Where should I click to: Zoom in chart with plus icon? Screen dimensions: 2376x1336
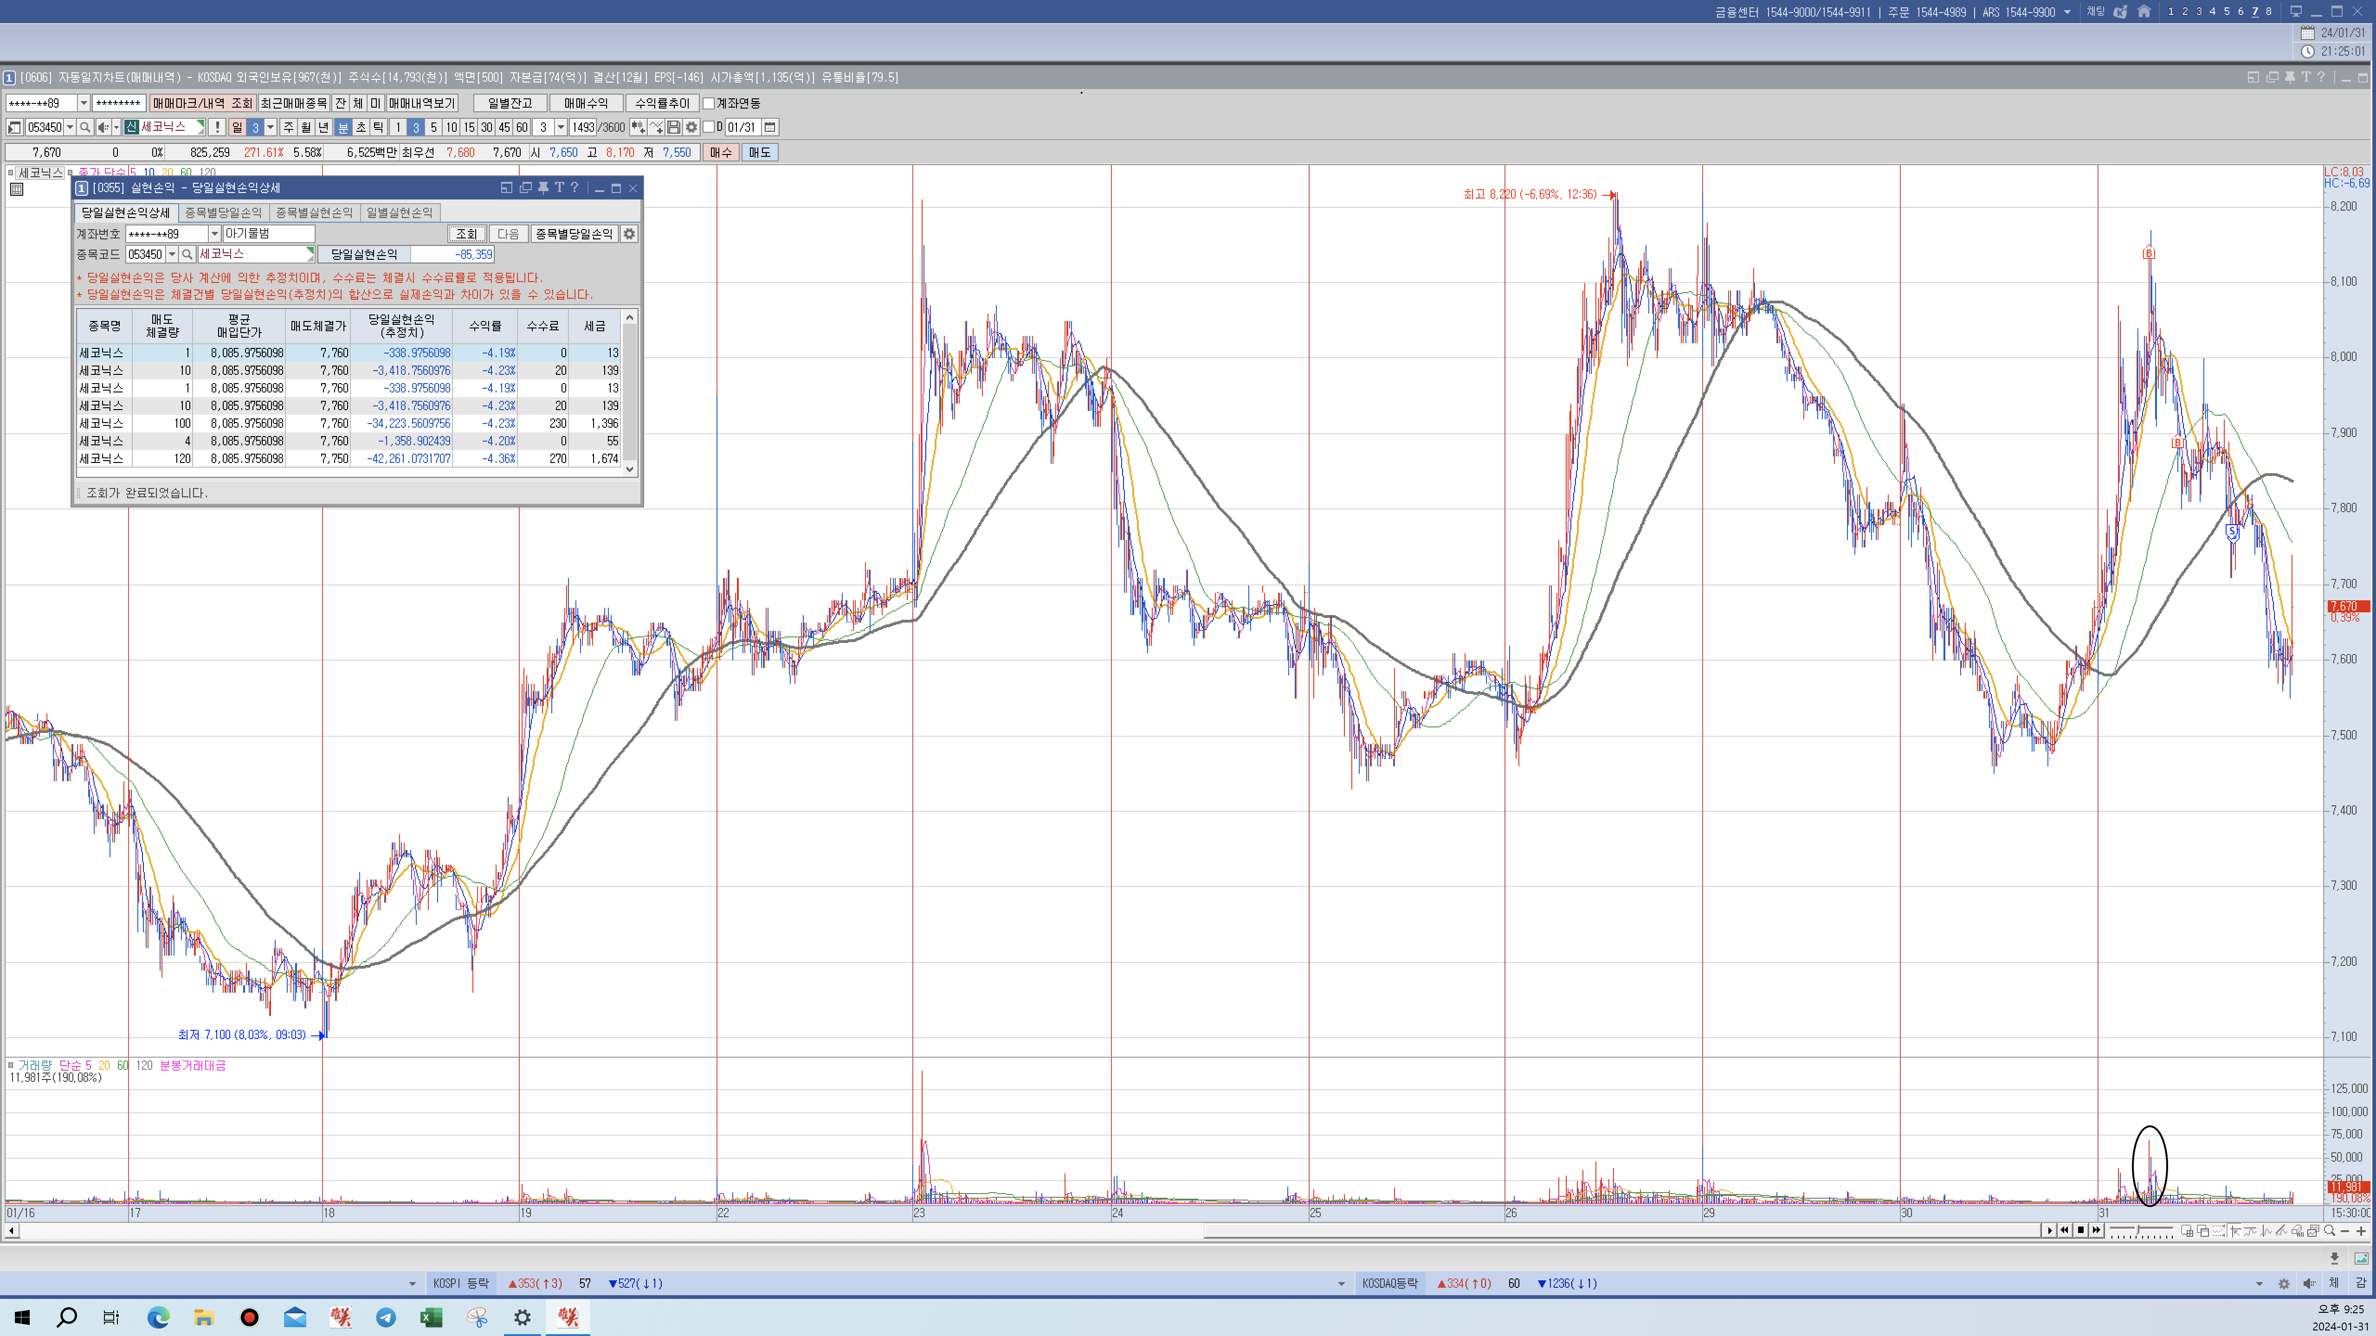(x=2361, y=1231)
